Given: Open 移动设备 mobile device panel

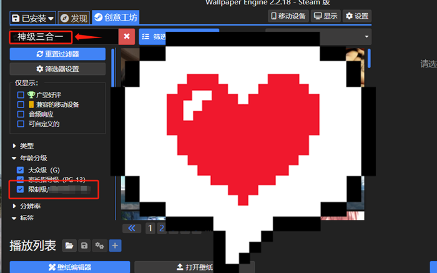Looking at the screenshot, I should click(x=289, y=16).
